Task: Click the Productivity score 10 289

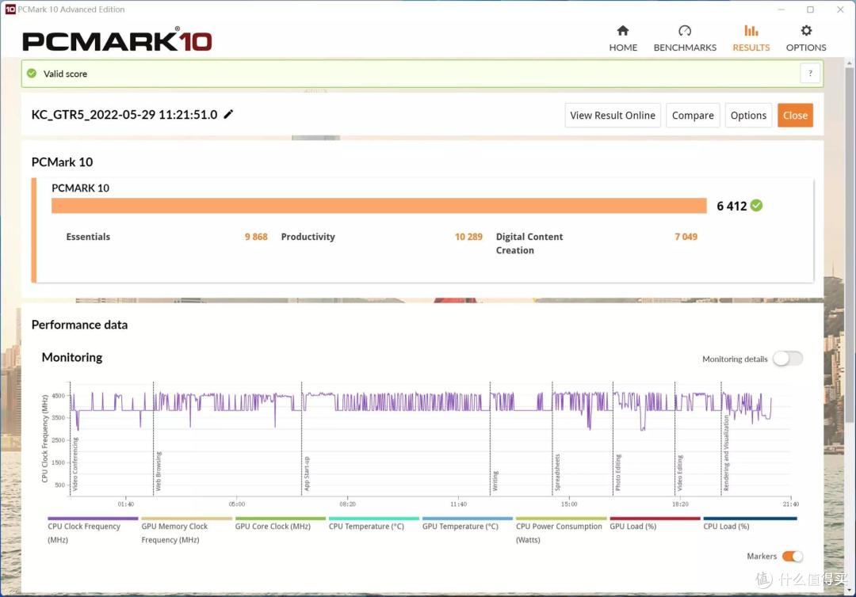Action: (x=468, y=237)
